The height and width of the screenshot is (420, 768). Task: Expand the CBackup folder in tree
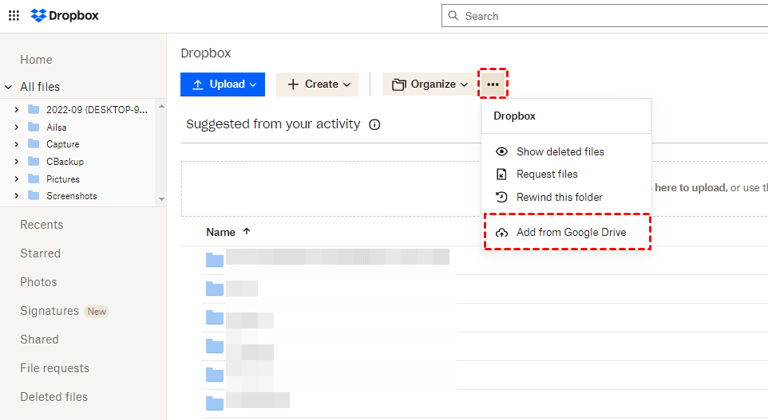click(x=17, y=162)
